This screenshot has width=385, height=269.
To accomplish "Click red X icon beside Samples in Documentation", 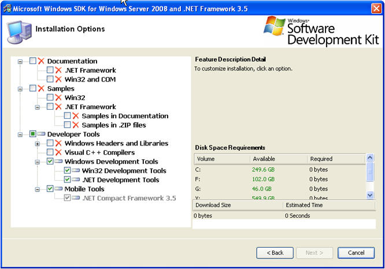I will (76, 116).
